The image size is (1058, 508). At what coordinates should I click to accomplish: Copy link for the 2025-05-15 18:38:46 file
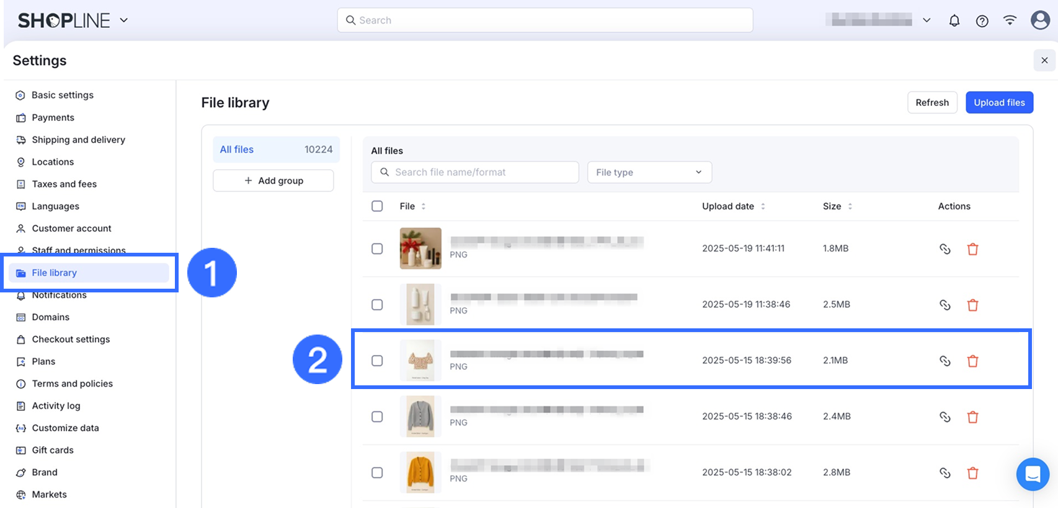pyautogui.click(x=945, y=417)
